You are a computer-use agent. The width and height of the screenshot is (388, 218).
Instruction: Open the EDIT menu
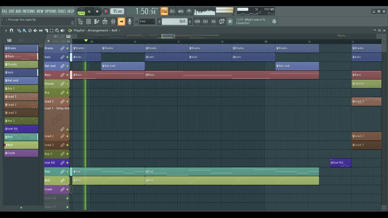click(x=12, y=11)
